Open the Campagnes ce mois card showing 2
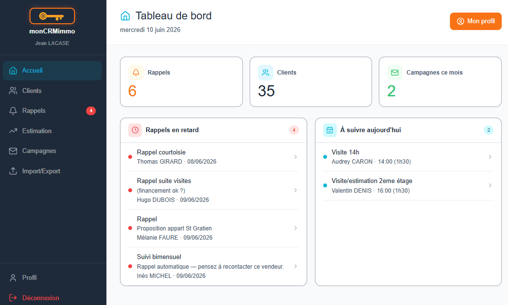 point(440,82)
